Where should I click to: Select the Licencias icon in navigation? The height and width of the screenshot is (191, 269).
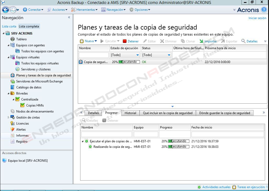13,123
